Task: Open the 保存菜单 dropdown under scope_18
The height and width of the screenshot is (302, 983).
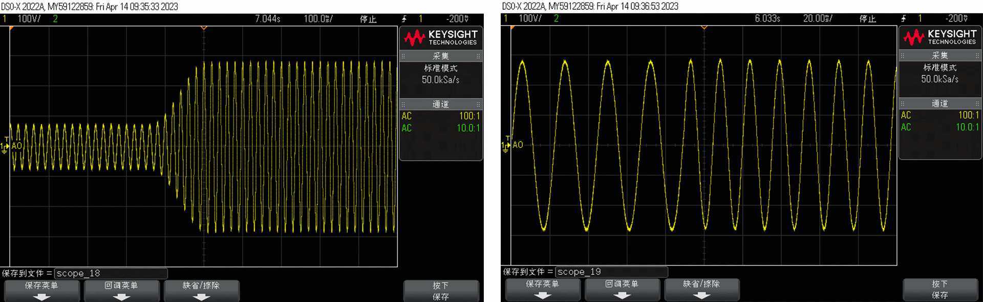Action: 41,291
